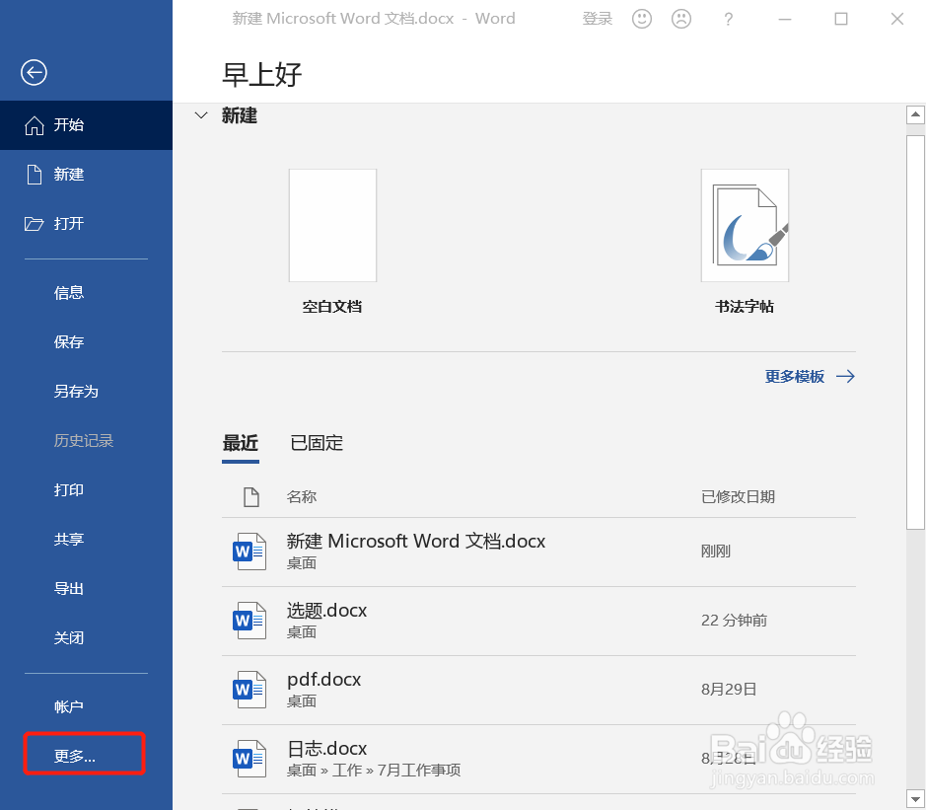Click the Word icon of pdf.docx
Viewport: 926px width, 810px height.
click(249, 690)
